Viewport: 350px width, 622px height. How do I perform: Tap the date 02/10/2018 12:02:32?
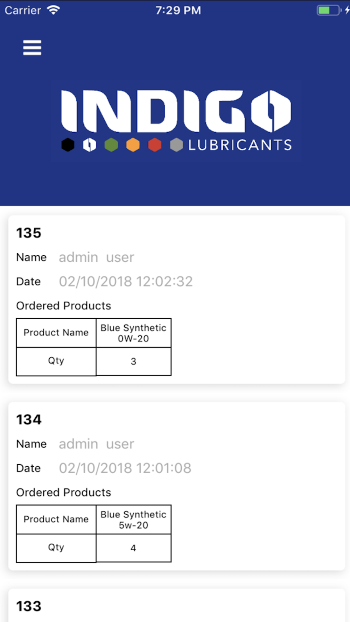(126, 281)
